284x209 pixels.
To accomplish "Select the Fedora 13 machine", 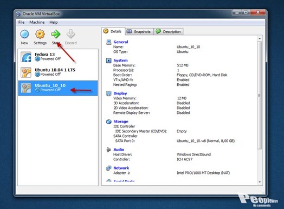I will pyautogui.click(x=58, y=57).
